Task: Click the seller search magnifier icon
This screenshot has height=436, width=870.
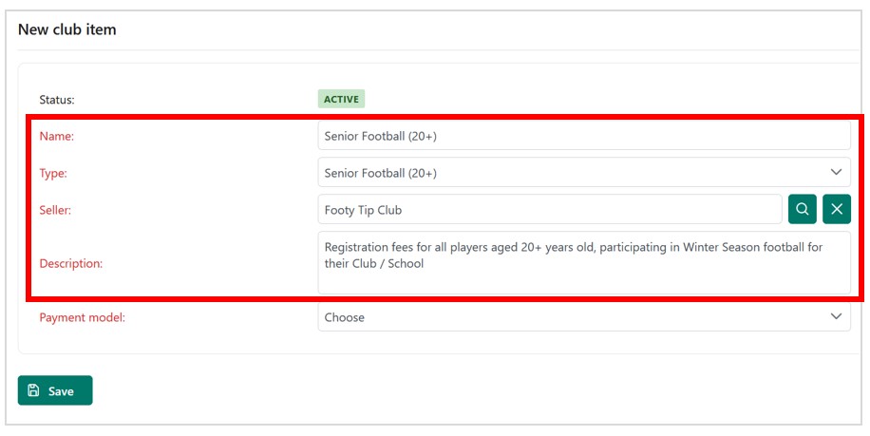Action: pos(803,209)
